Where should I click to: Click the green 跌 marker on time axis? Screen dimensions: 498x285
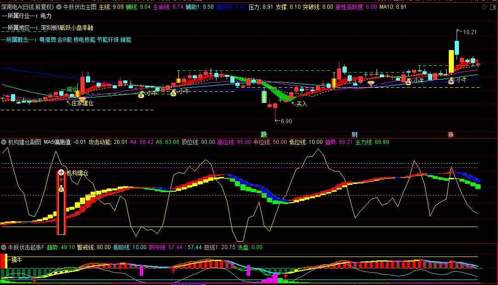[264, 135]
